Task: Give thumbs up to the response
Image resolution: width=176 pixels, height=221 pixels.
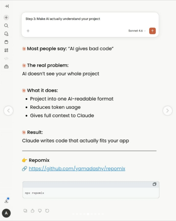Action: tap(33, 211)
